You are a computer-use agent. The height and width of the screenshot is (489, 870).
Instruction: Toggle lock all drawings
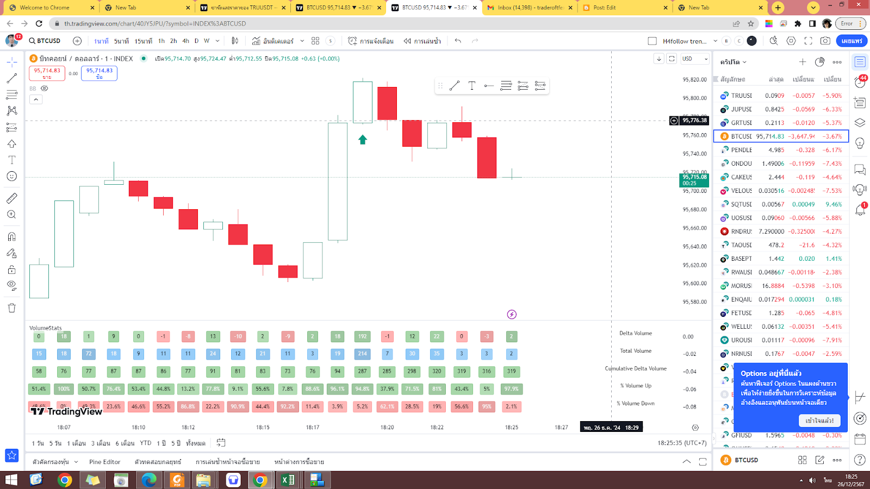(x=12, y=269)
